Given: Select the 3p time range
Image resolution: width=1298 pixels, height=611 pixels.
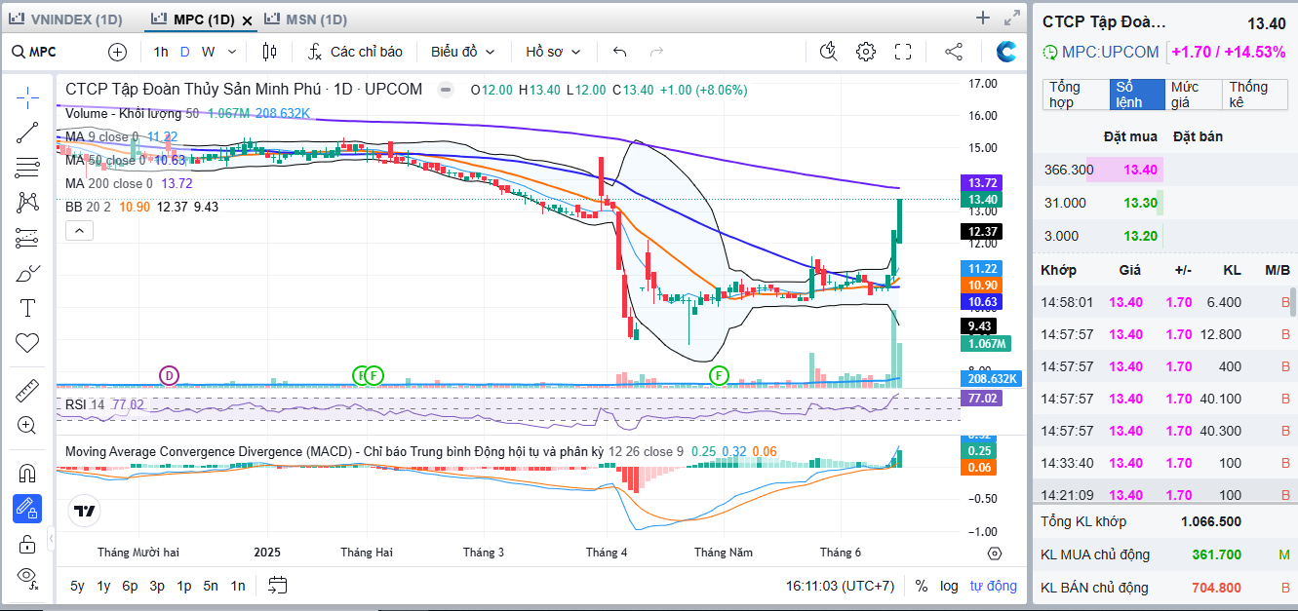Looking at the screenshot, I should pyautogui.click(x=157, y=586).
